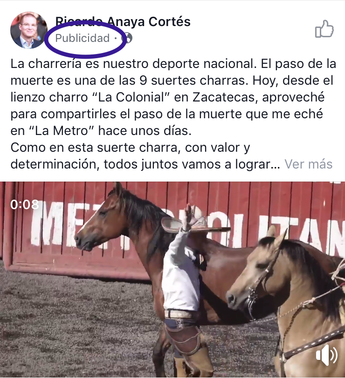
Task: Click the 0:08 video time counter
Action: [x=25, y=204]
